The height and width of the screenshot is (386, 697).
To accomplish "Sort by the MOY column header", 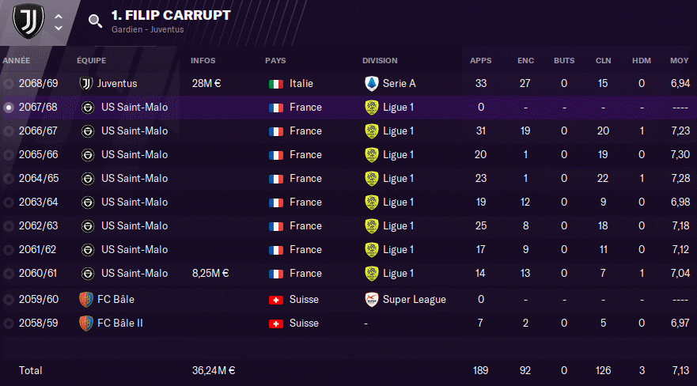I will [x=680, y=60].
